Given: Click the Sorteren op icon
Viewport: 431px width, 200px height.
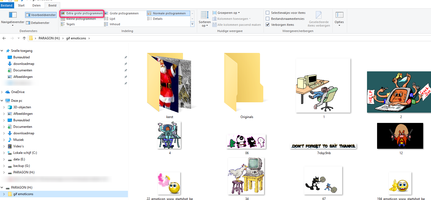Looking at the screenshot, I should (204, 15).
